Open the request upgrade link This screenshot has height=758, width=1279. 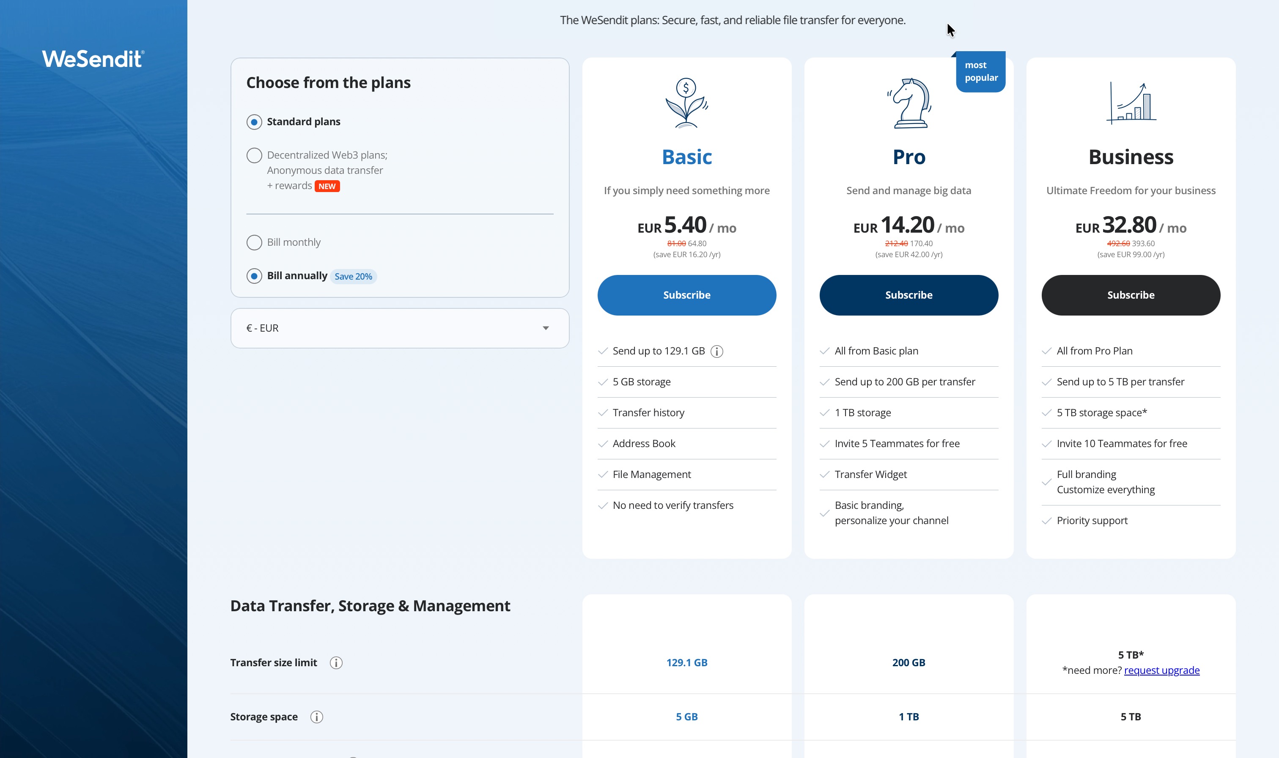pyautogui.click(x=1161, y=670)
